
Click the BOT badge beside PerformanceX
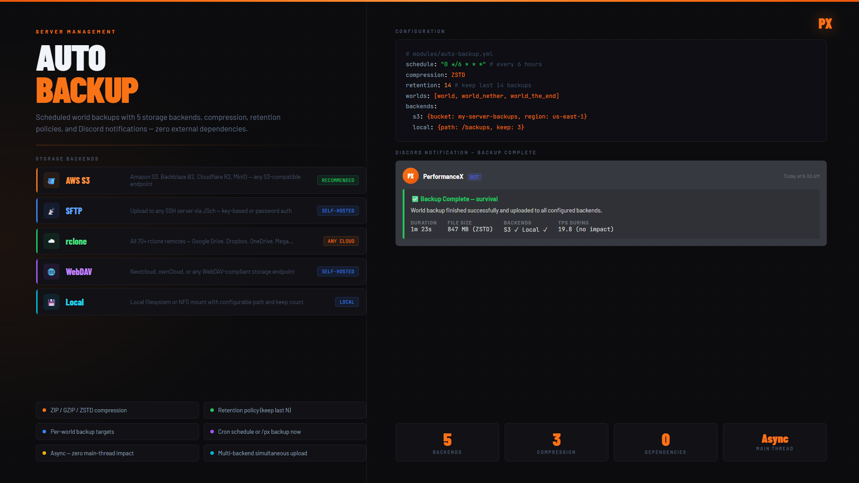(475, 177)
